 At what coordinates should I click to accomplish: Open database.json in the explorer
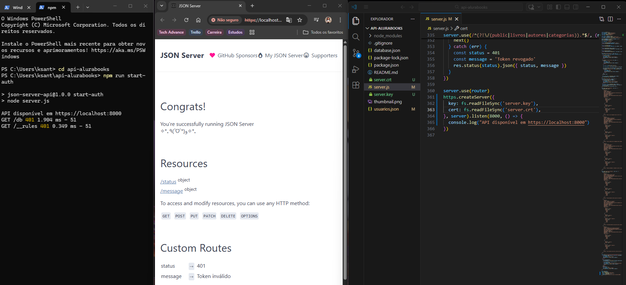pyautogui.click(x=387, y=50)
